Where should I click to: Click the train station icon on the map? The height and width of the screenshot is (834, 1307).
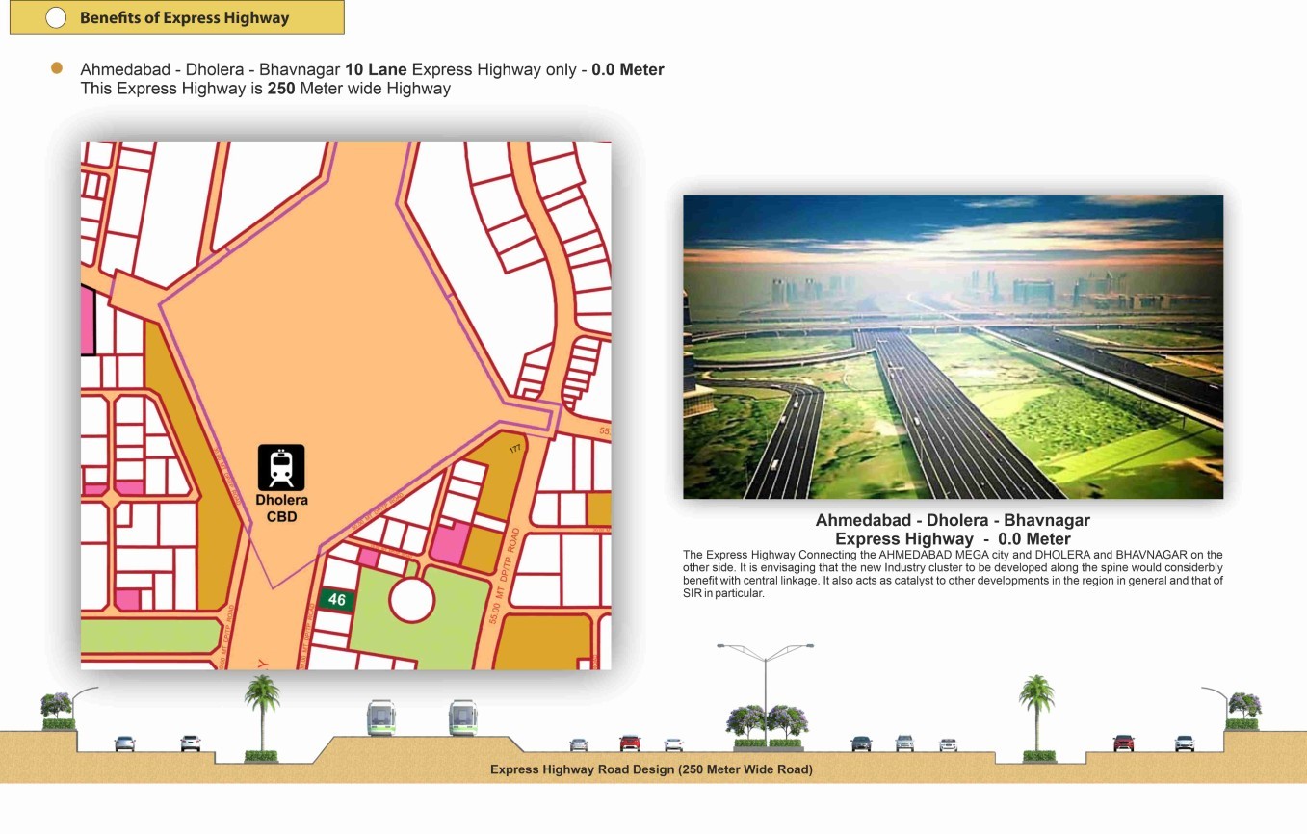click(281, 467)
